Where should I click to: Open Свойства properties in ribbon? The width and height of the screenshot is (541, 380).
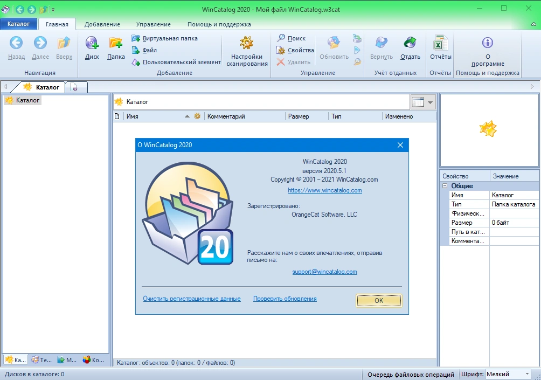(295, 50)
